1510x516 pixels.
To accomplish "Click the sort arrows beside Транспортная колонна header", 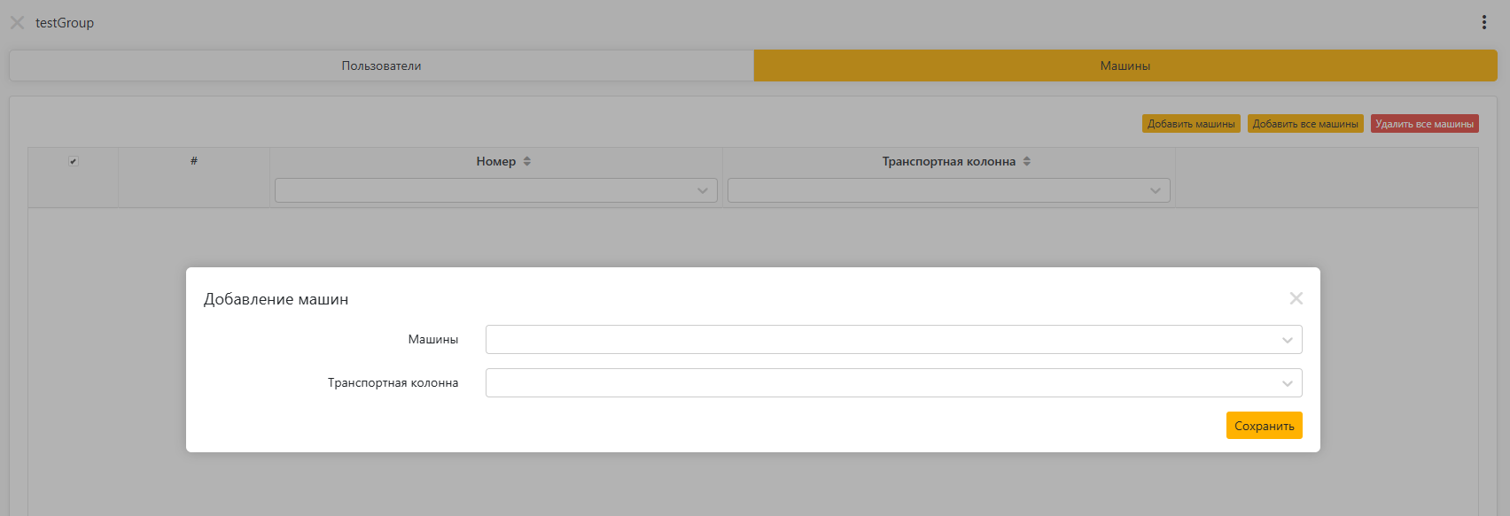I will point(1027,161).
